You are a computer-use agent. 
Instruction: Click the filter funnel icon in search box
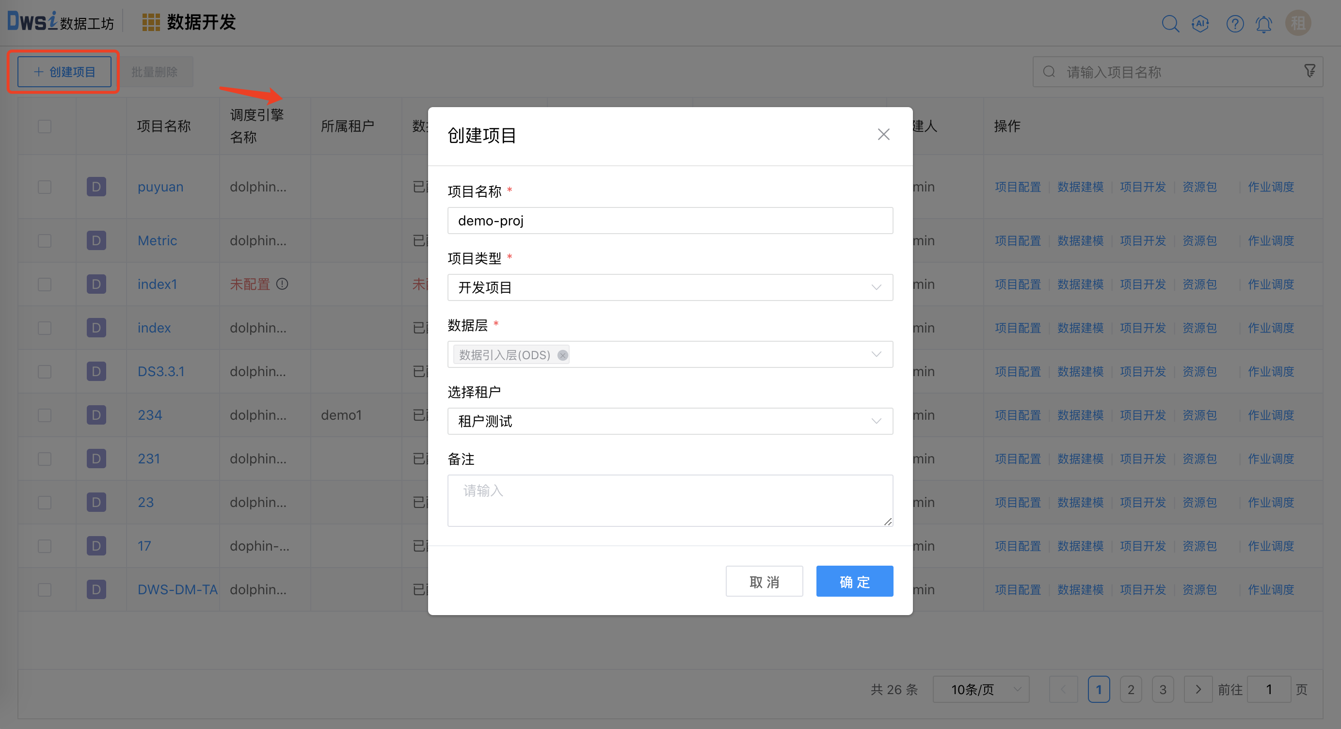1310,71
